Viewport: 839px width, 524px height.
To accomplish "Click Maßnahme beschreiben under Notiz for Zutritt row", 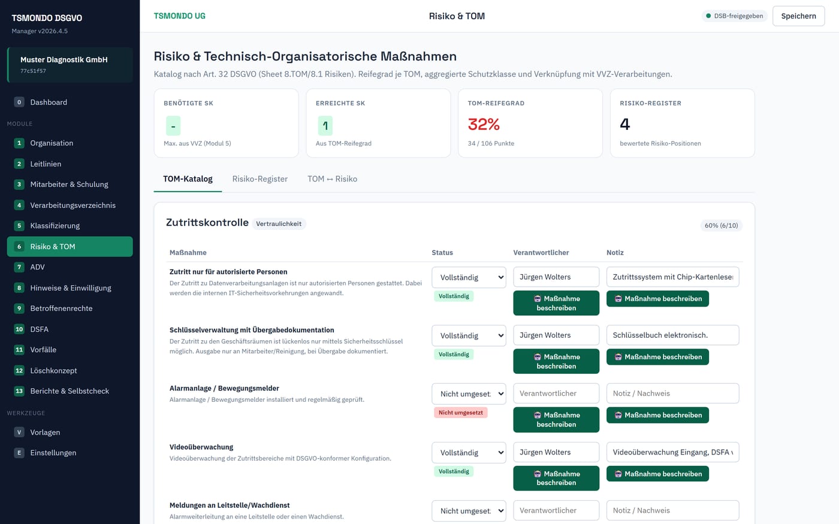I will point(657,299).
